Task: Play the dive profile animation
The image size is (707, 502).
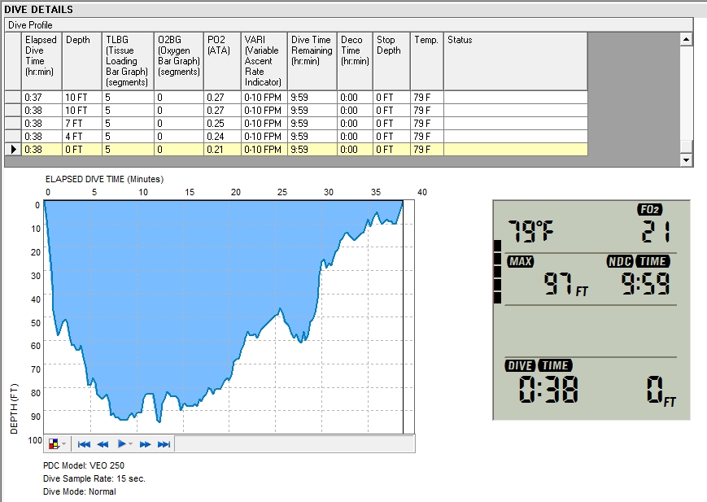Action: pos(121,443)
